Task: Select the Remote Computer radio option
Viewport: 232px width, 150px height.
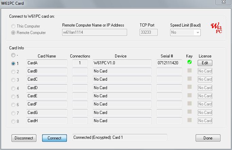Action: (13, 33)
